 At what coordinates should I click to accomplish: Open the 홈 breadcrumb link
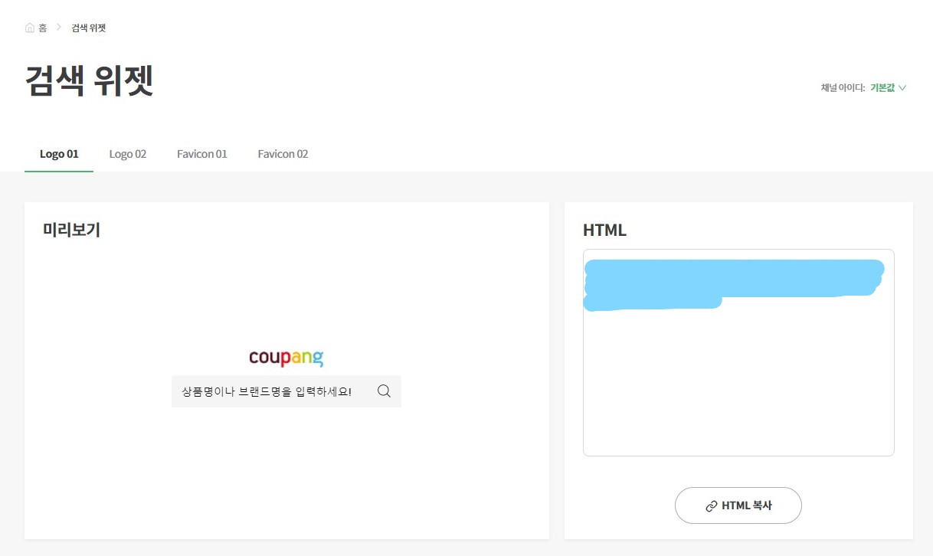[43, 28]
